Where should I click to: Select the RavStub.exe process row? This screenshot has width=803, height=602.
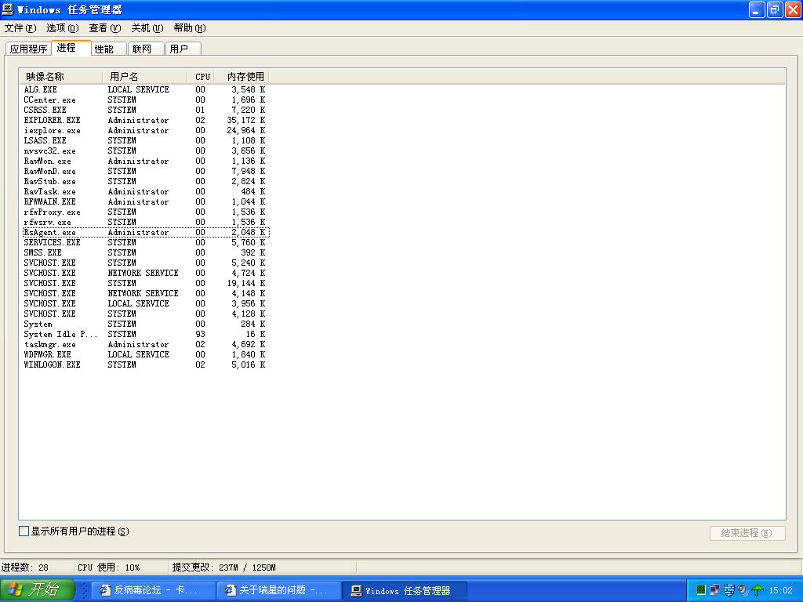coord(145,182)
